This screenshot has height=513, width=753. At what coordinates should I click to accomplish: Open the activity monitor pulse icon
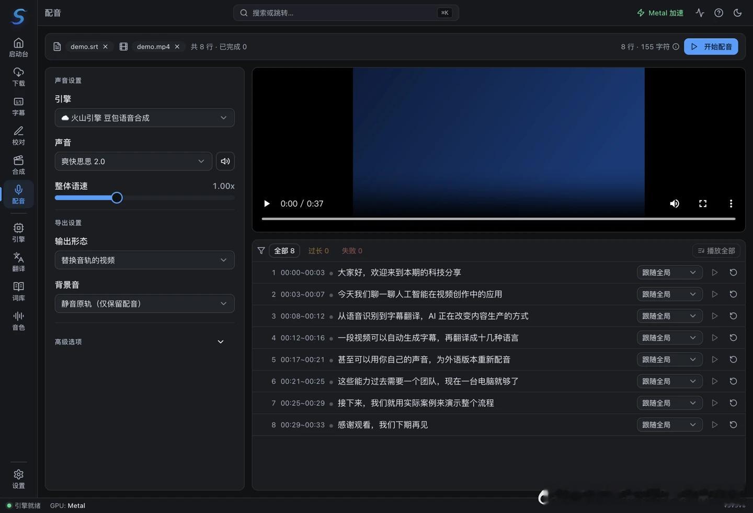click(x=700, y=13)
